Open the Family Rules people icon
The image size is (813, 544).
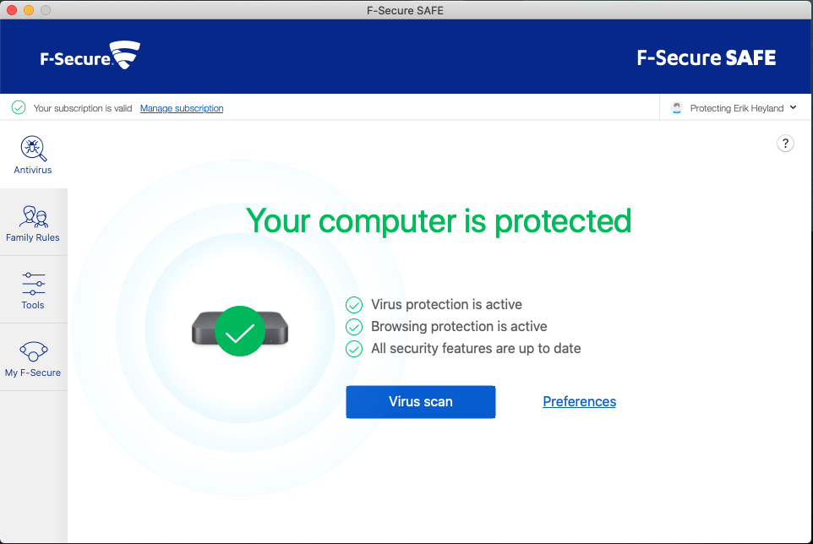33,217
